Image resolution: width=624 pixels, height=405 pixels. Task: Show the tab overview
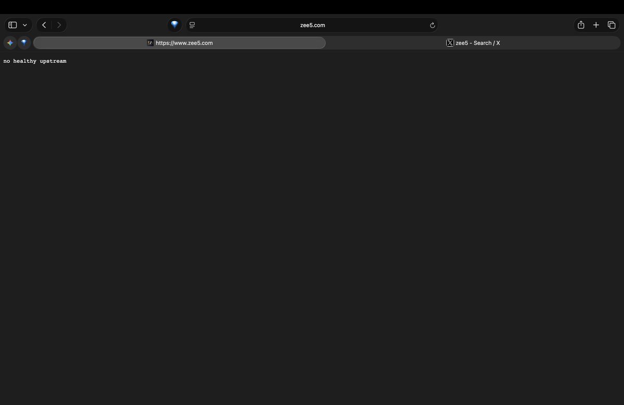pyautogui.click(x=612, y=25)
